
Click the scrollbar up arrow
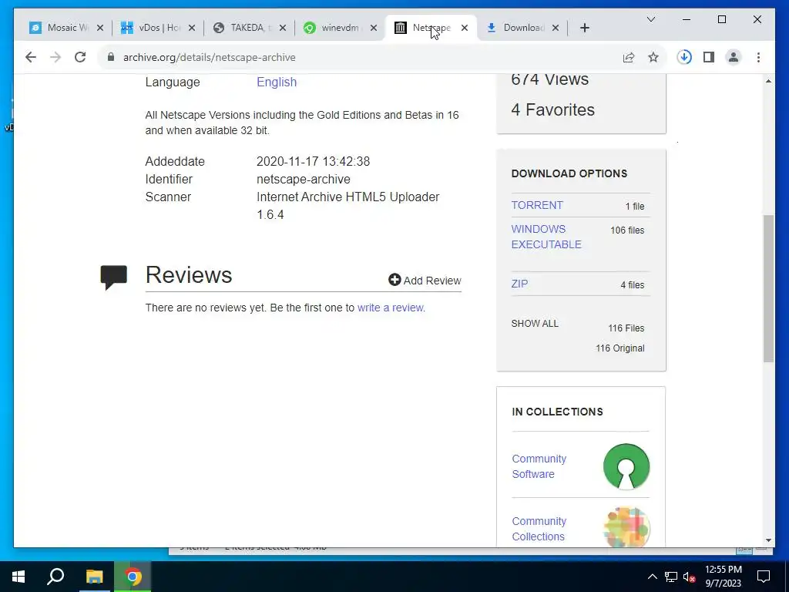[x=768, y=80]
